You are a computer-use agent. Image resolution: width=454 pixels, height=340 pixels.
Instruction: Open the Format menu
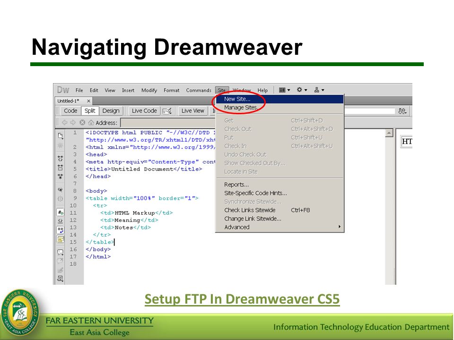pyautogui.click(x=171, y=90)
